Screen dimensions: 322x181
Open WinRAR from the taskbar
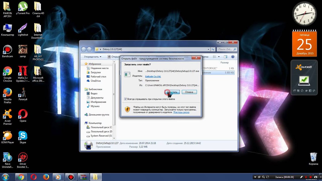pos(83,177)
